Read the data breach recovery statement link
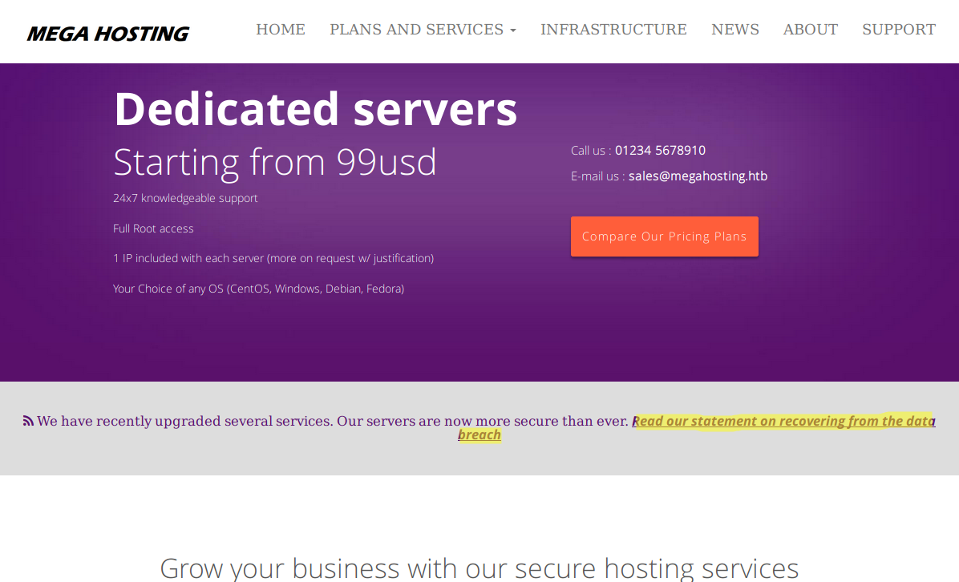The width and height of the screenshot is (959, 582). coord(783,422)
